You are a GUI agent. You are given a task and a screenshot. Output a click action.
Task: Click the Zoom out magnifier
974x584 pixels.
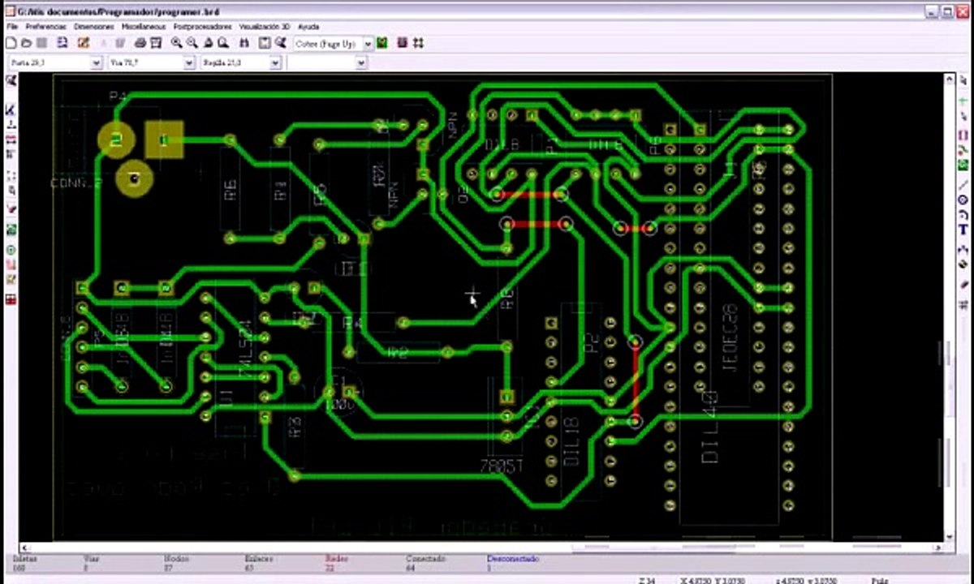click(x=192, y=42)
